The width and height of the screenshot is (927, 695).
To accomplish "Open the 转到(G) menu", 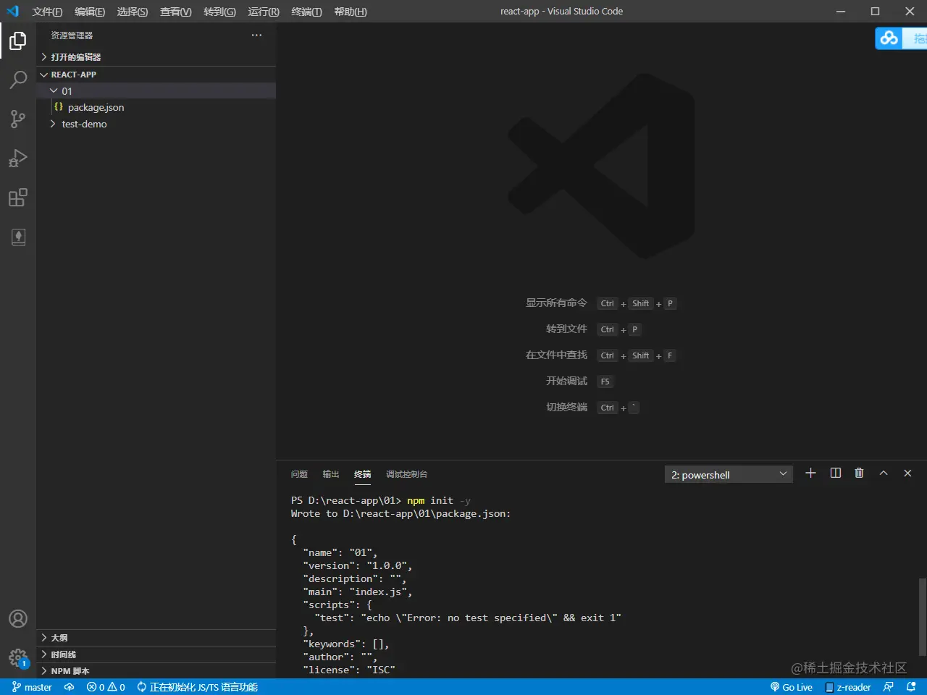I will point(219,12).
